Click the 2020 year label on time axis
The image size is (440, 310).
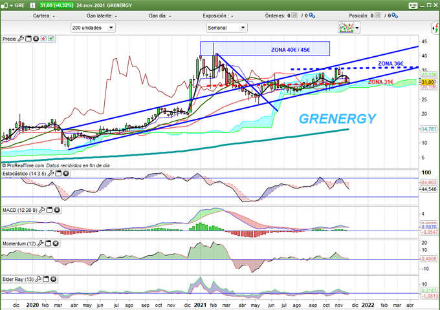(x=32, y=305)
